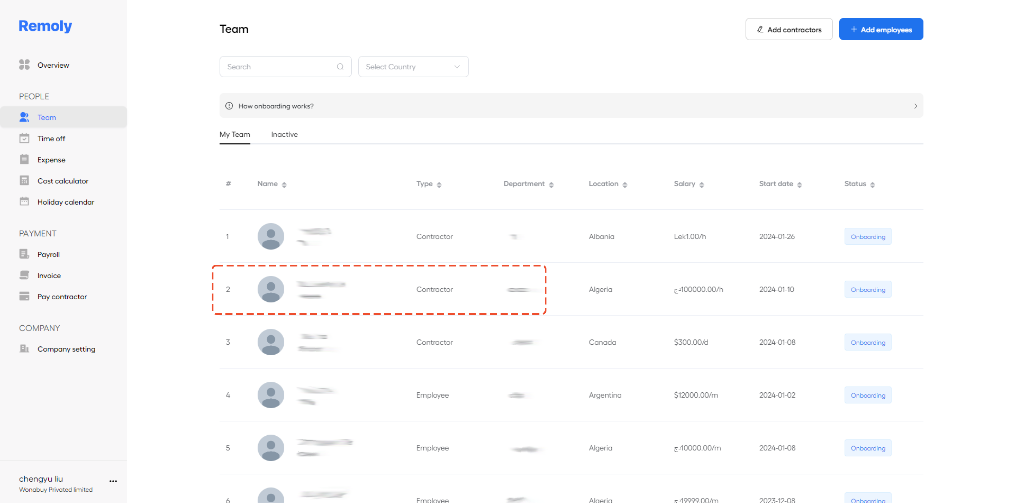Click the $12000.00/m salary cell

696,395
